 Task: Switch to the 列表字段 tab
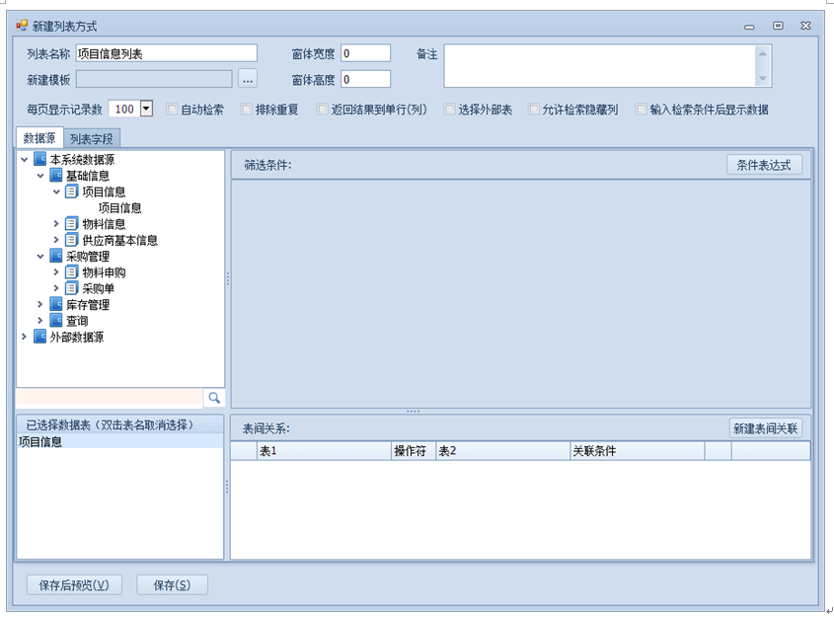pos(91,139)
